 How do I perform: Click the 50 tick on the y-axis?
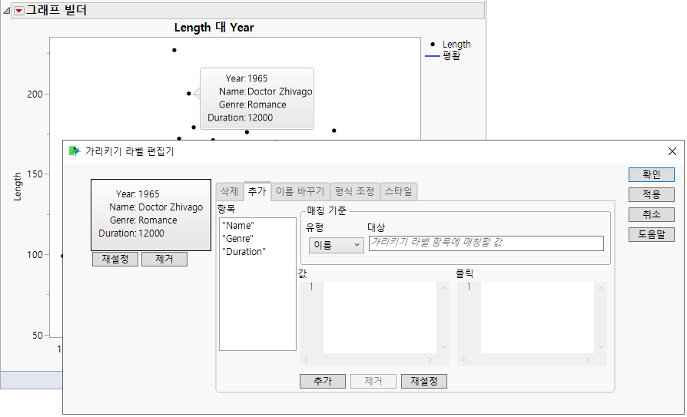tap(38, 336)
